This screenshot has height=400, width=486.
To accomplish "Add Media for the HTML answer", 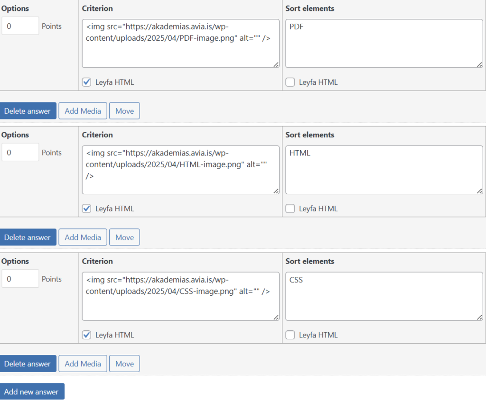I will click(83, 237).
